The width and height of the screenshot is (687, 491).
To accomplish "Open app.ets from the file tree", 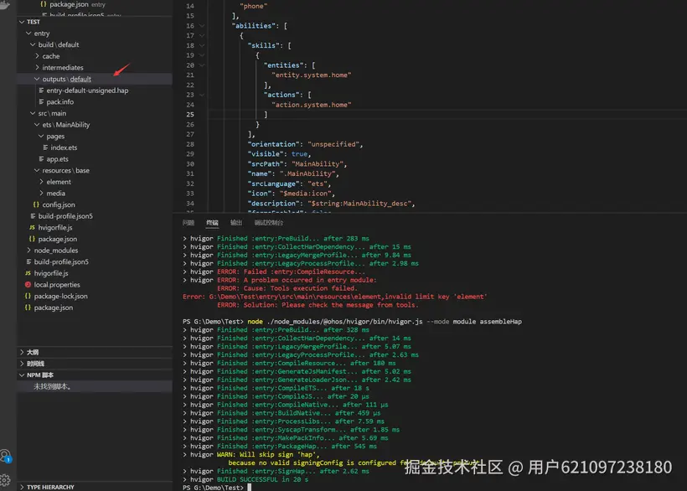I will click(x=66, y=158).
